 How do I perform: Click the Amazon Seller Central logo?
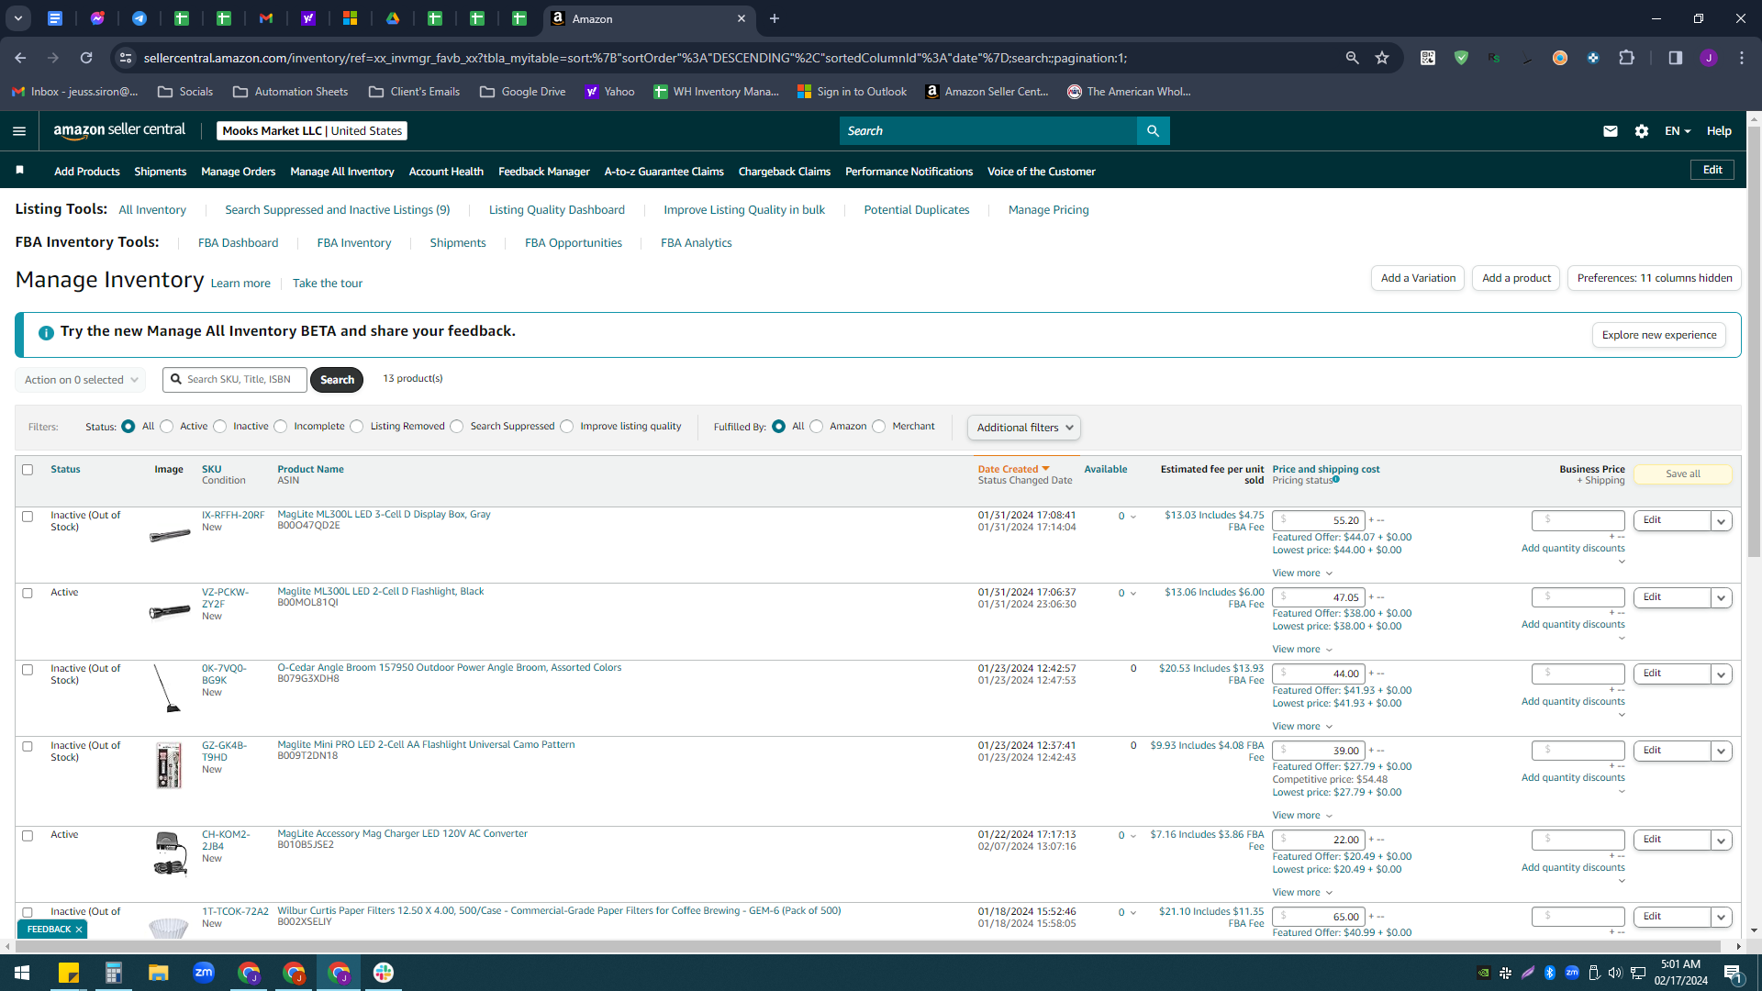coord(119,130)
